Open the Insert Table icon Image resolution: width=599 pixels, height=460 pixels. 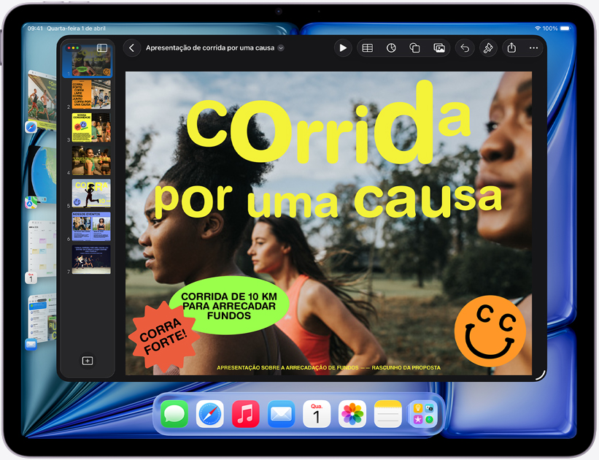tap(367, 47)
